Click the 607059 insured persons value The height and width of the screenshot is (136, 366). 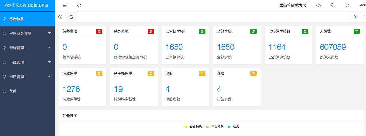pos(333,47)
